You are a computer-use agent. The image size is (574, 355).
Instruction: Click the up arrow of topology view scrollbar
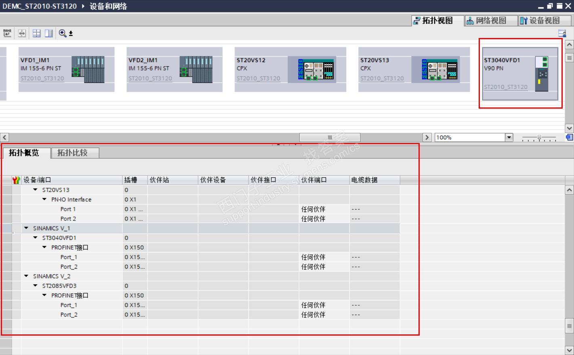point(570,44)
